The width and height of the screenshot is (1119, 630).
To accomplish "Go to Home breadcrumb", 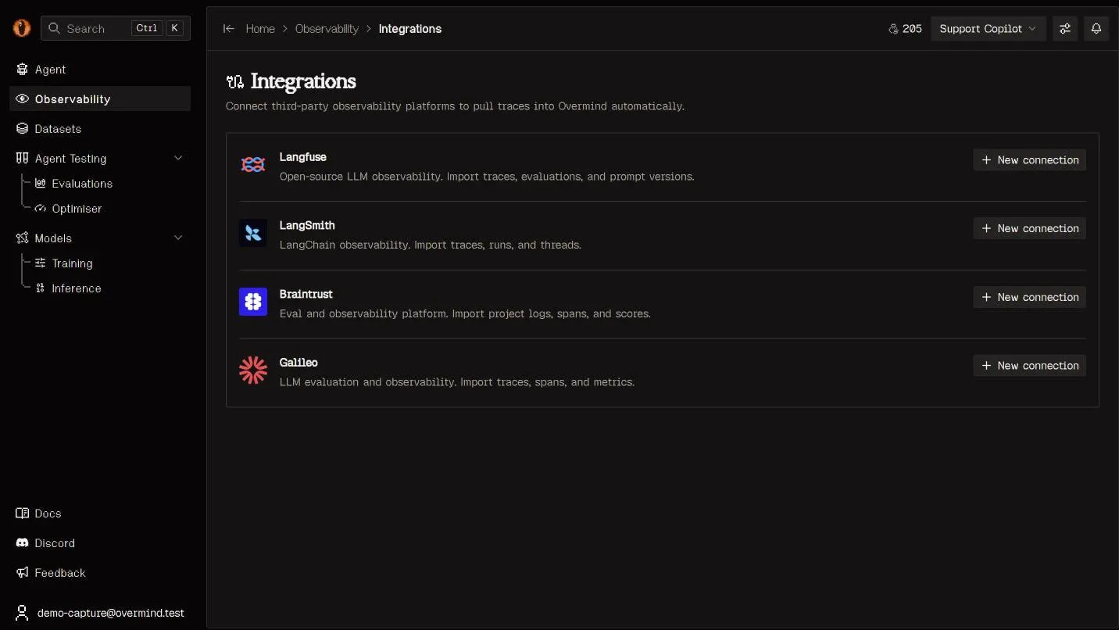I will [260, 29].
